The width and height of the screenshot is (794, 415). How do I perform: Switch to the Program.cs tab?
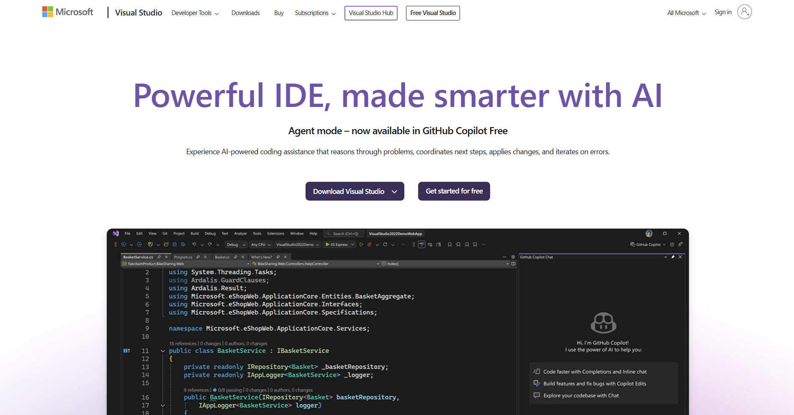183,257
